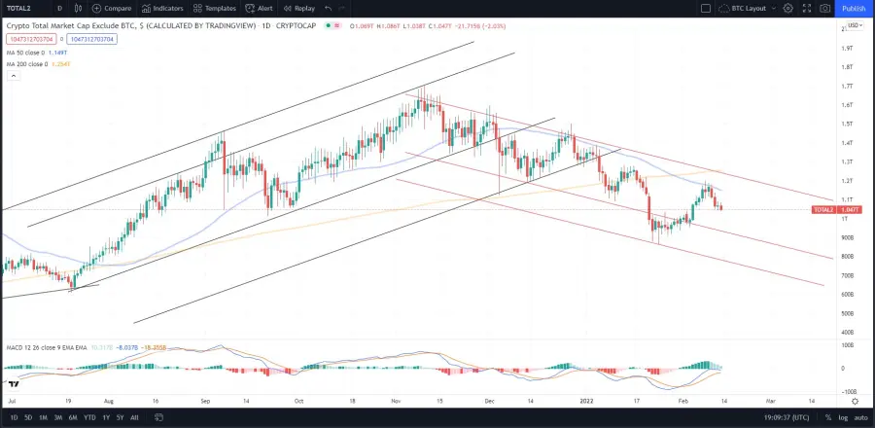Viewport: 875px width, 428px height.
Task: Open the TOTAL2 symbol search
Action: tap(17, 9)
